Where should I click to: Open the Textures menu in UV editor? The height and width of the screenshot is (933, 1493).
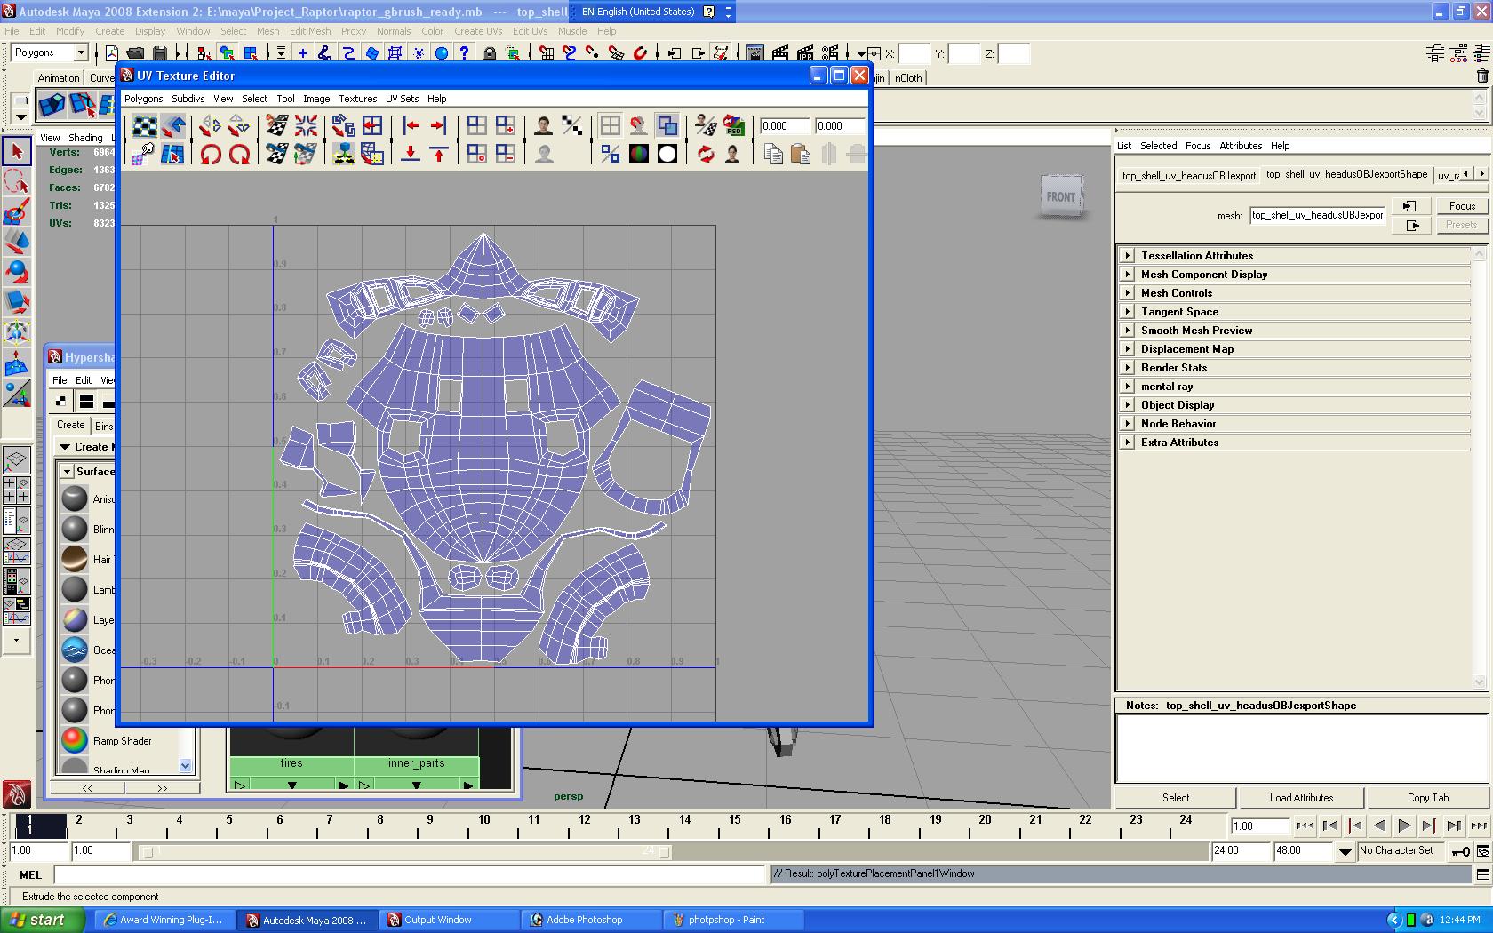(357, 99)
